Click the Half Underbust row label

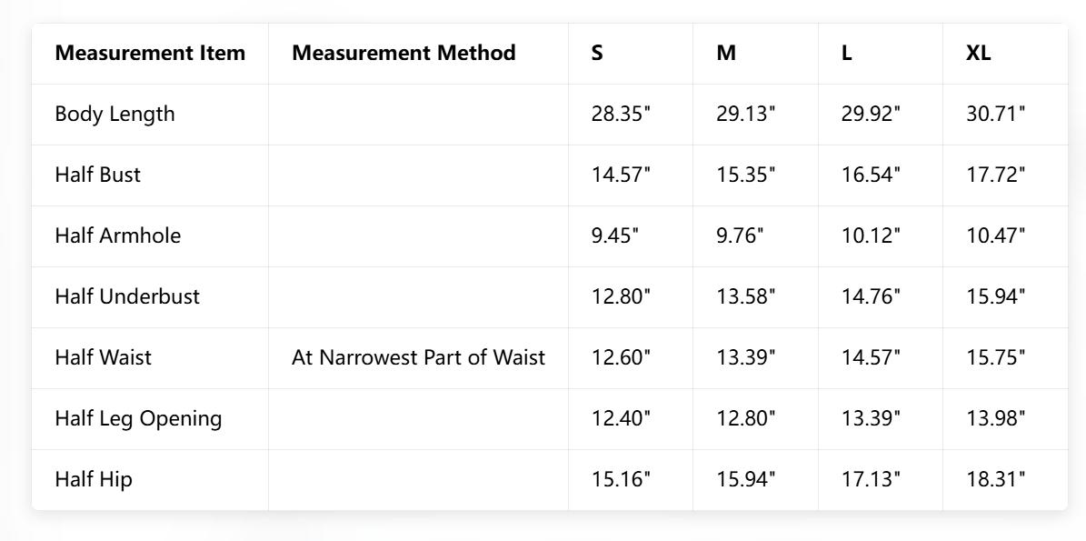coord(127,296)
